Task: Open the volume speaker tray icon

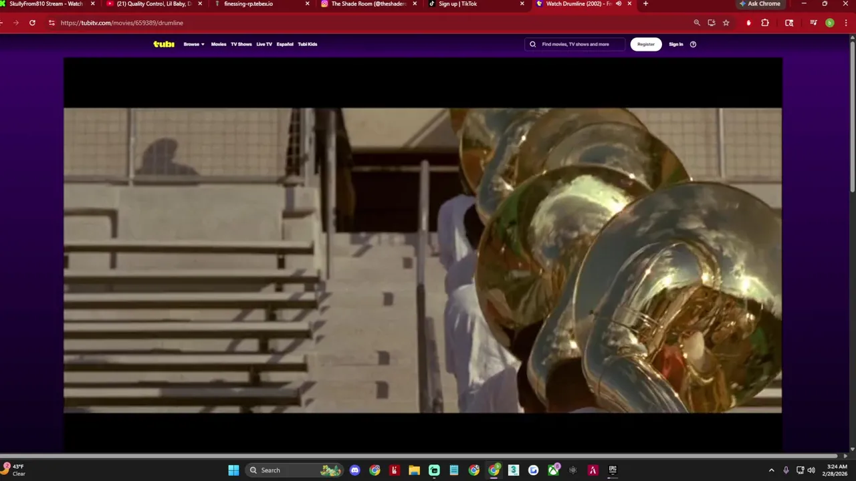Action: 811,470
